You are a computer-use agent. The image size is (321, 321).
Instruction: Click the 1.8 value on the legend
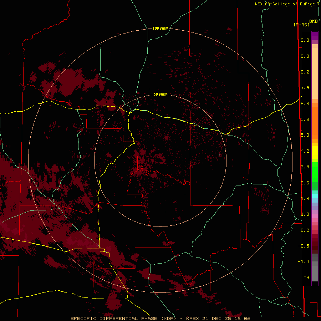(x=305, y=199)
